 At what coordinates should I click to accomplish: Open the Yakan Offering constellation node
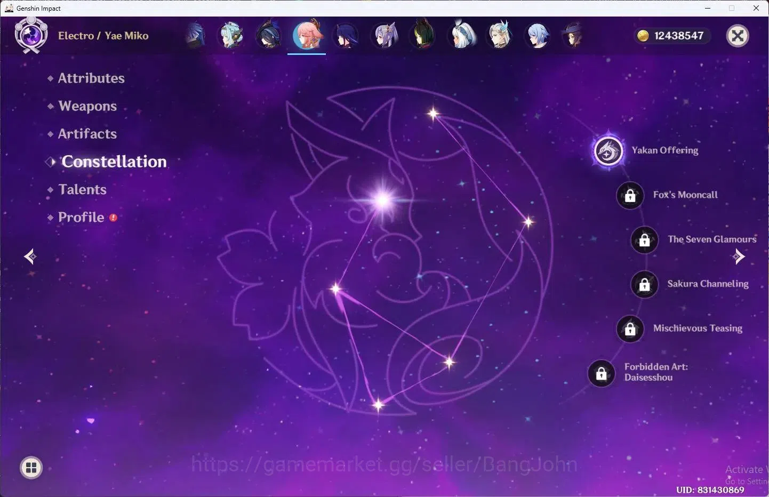(x=608, y=151)
